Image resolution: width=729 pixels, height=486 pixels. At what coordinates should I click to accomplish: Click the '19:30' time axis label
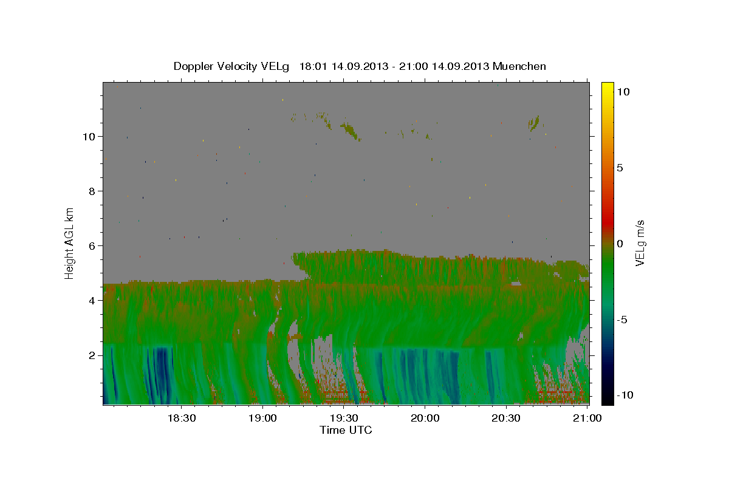[344, 418]
